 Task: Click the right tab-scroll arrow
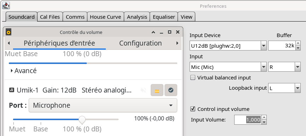click(177, 43)
